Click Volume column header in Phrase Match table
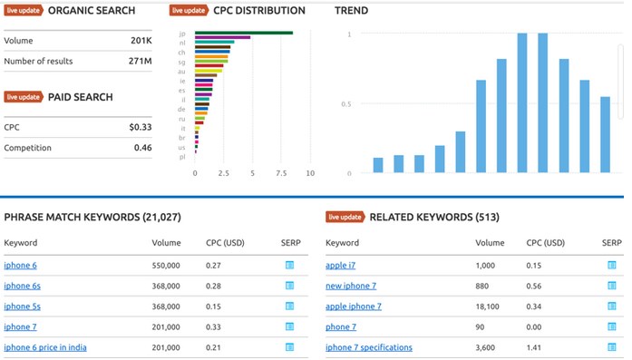 166,243
